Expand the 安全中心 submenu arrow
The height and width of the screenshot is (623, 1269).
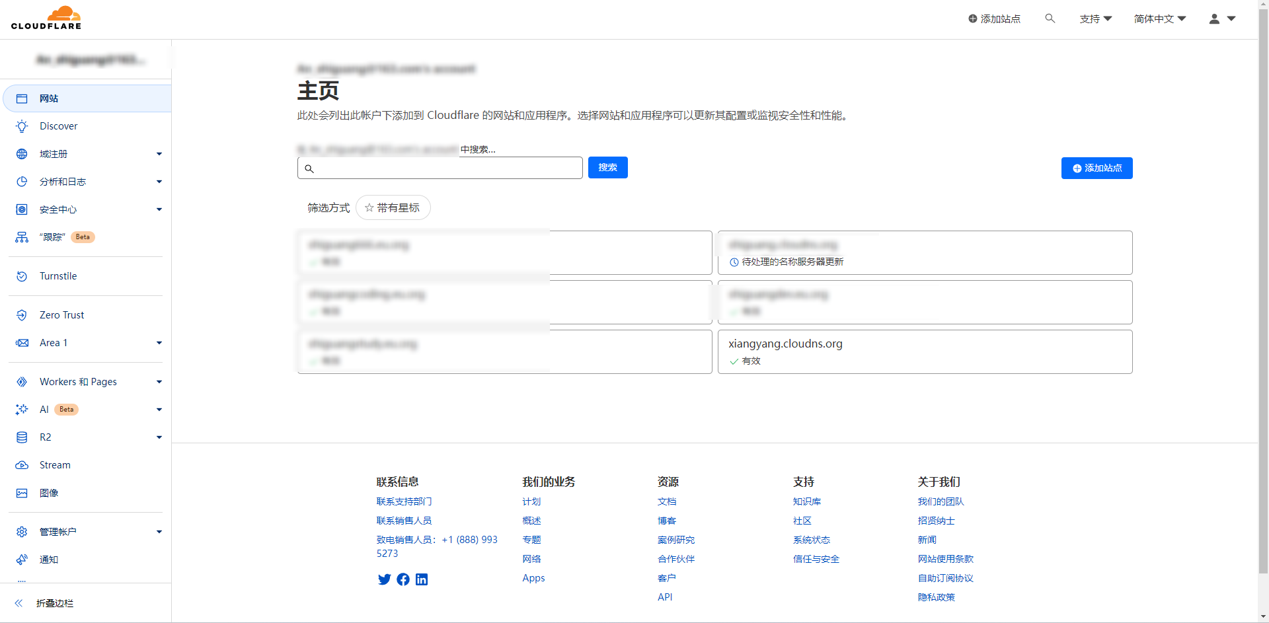click(159, 209)
